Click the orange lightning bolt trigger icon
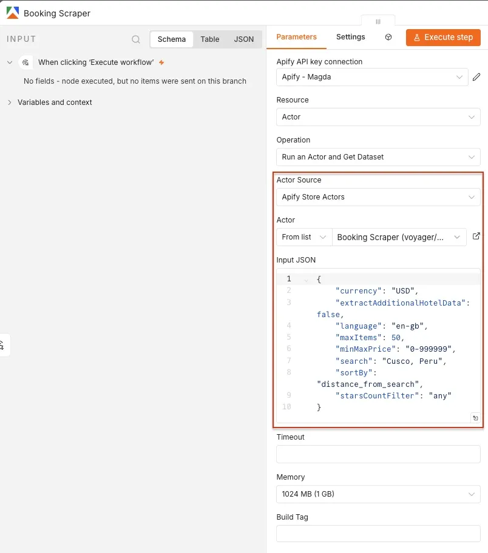This screenshot has height=553, width=488. (x=161, y=62)
